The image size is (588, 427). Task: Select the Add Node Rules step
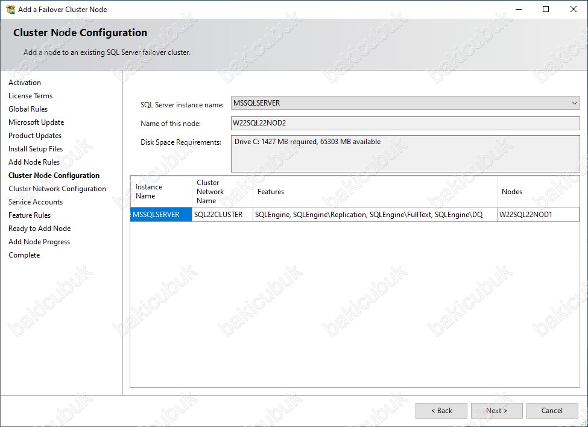(34, 162)
